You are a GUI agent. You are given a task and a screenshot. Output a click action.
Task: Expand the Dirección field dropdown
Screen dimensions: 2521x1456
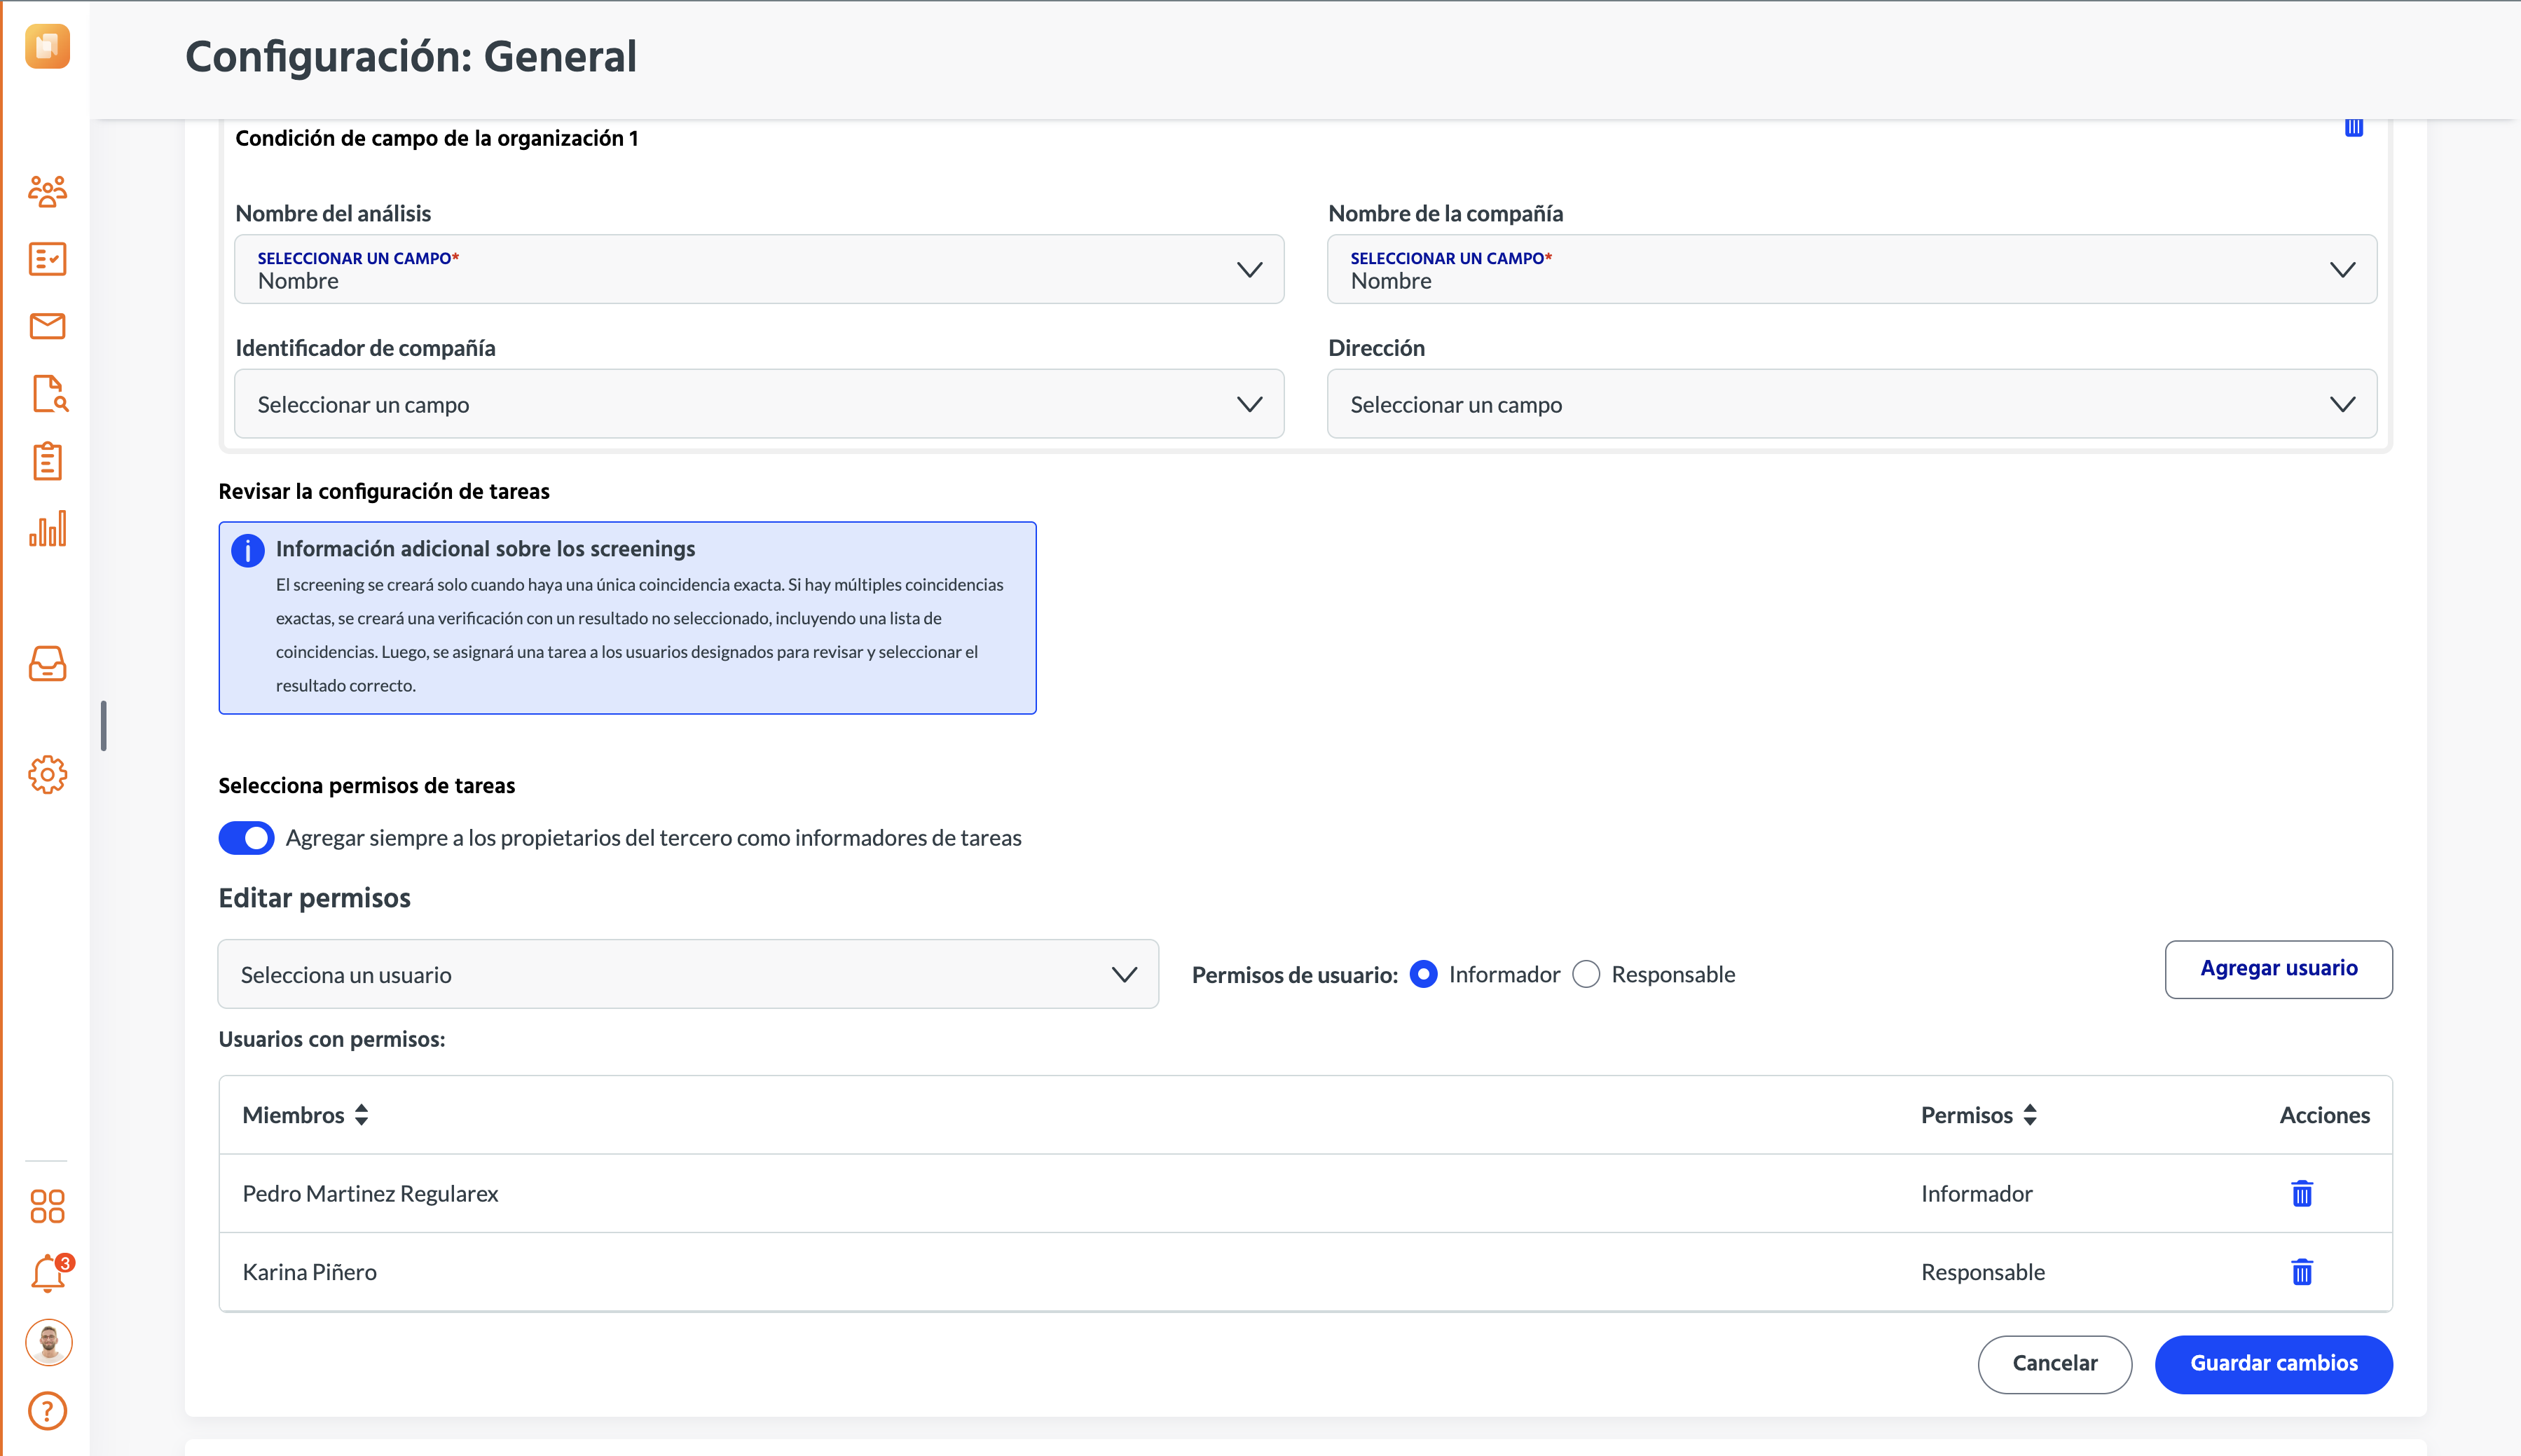point(1852,404)
